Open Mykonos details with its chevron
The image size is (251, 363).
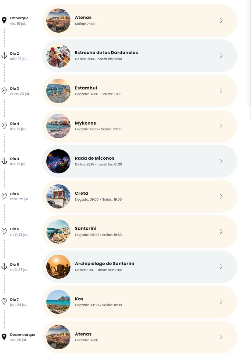[221, 126]
